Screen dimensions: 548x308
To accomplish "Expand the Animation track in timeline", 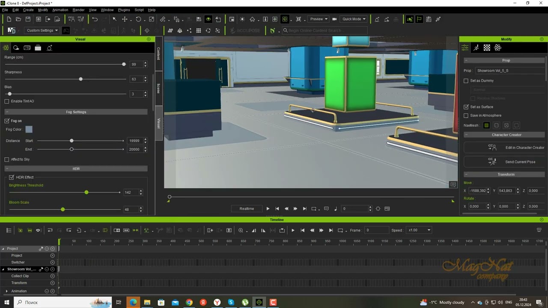I will coord(6,291).
